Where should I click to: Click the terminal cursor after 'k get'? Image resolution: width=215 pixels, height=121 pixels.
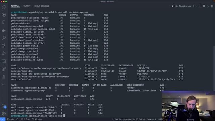[64, 116]
